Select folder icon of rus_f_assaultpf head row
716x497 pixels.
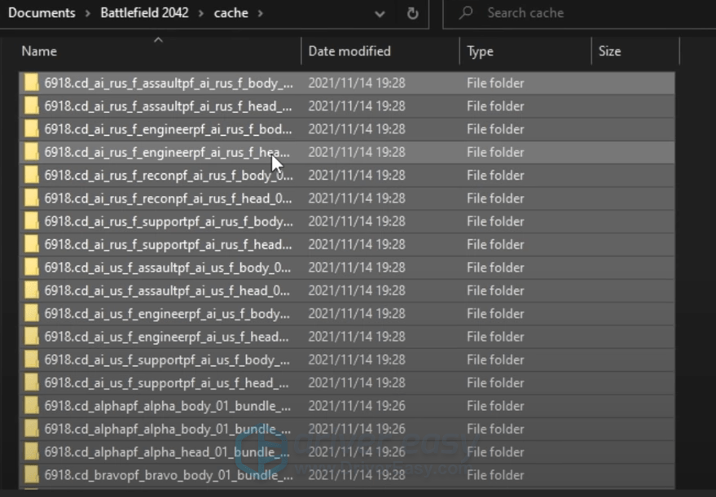tap(32, 107)
